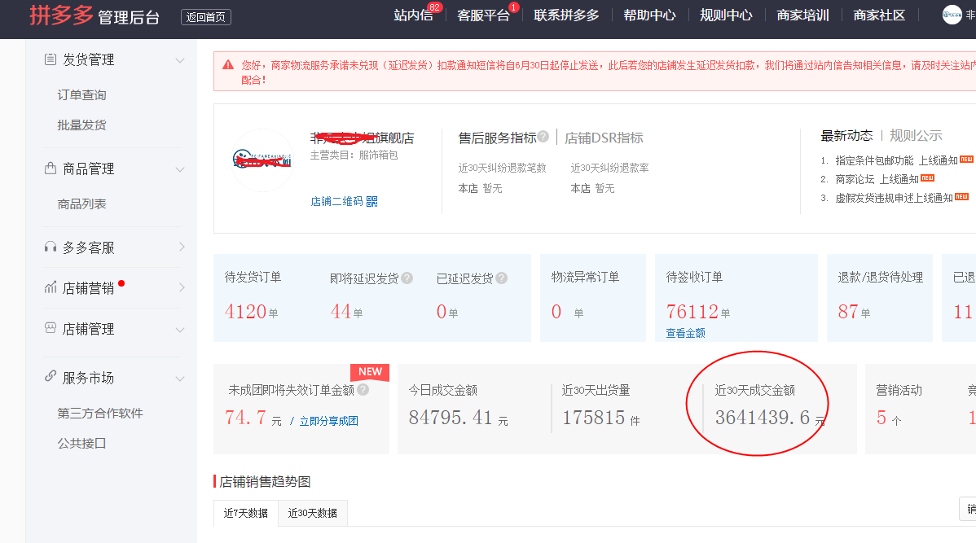Open 客服平台 in top navigation
Image resolution: width=976 pixels, height=543 pixels.
click(483, 15)
